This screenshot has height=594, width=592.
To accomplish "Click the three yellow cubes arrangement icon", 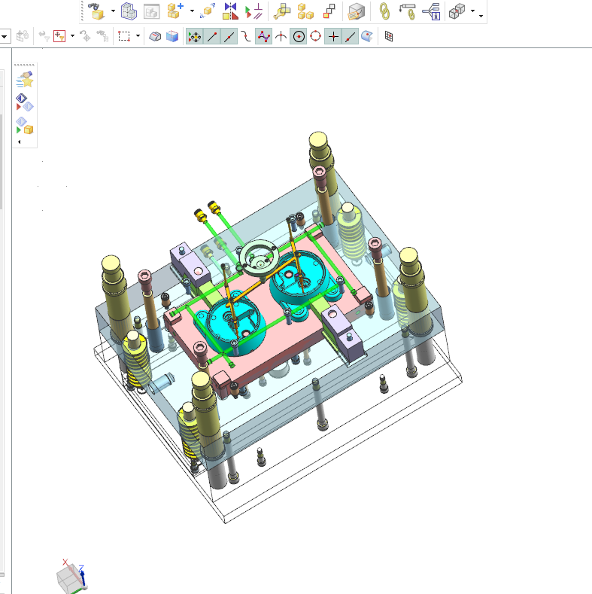I will [x=305, y=11].
